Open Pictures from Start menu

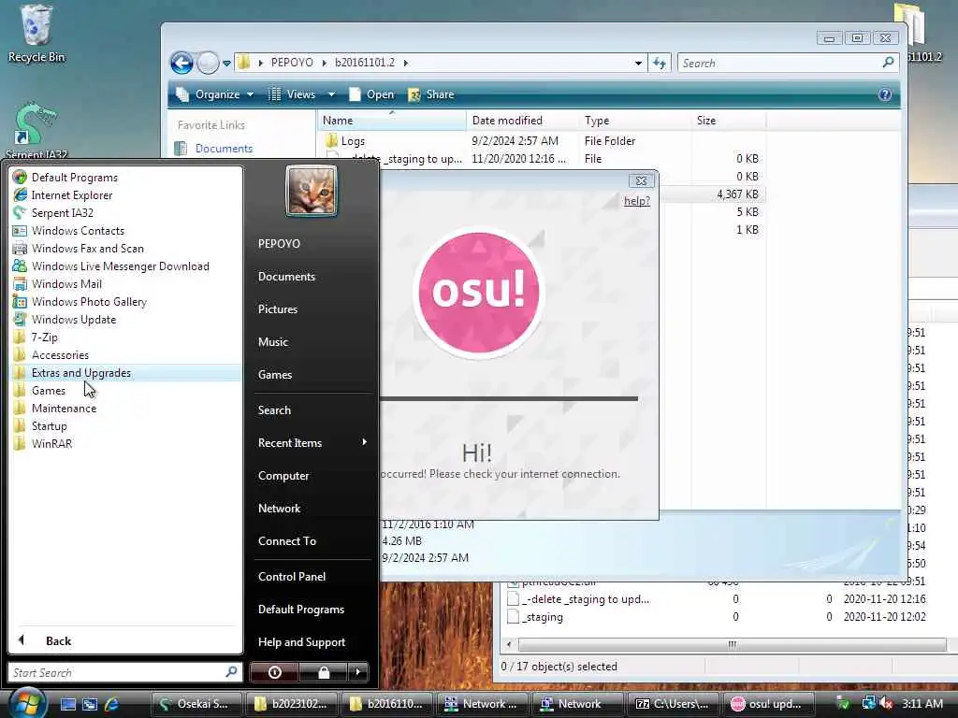277,309
